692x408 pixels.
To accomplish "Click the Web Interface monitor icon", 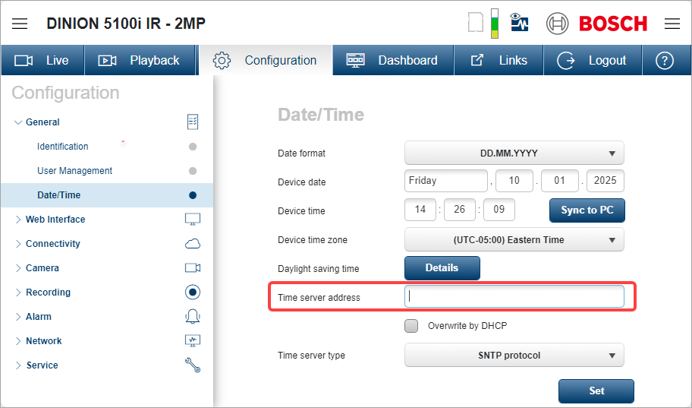I will coord(193,220).
